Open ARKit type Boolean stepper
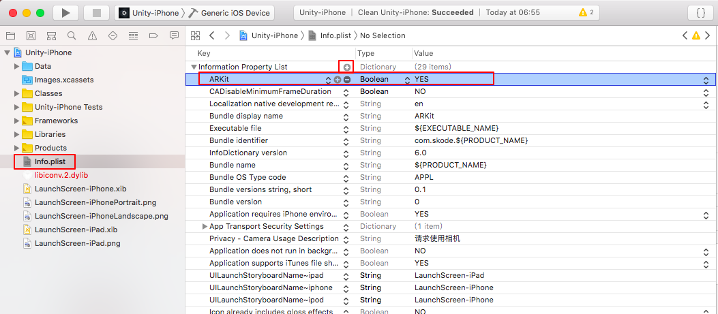Image resolution: width=718 pixels, height=314 pixels. coord(407,80)
